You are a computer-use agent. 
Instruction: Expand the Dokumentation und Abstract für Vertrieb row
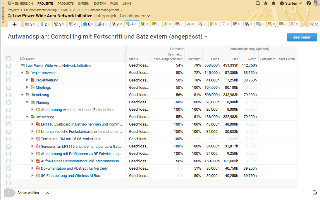32,168
